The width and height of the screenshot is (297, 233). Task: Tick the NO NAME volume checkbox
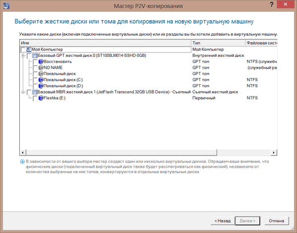point(35,68)
